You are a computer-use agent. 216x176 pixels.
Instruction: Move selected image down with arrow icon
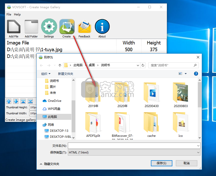point(16,101)
